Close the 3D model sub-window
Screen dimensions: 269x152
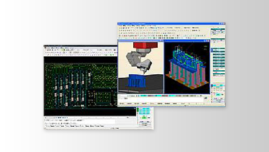tap(209, 41)
